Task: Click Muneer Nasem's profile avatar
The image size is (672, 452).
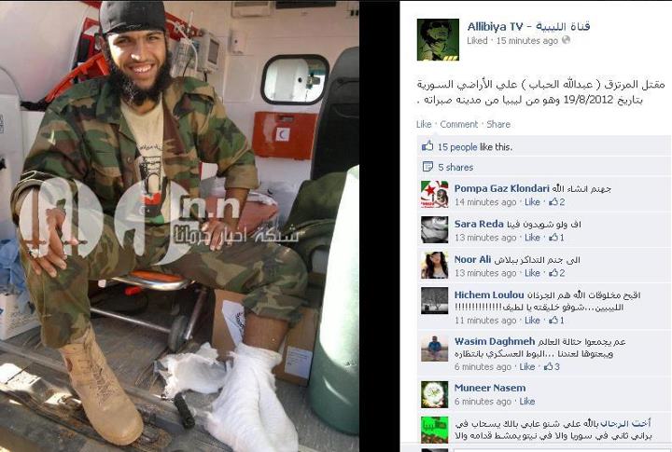Action: click(434, 394)
